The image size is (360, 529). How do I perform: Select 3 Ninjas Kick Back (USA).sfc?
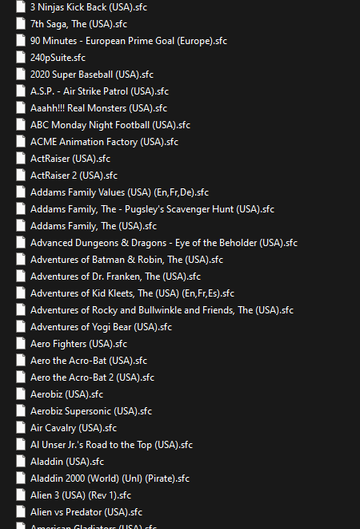click(89, 7)
